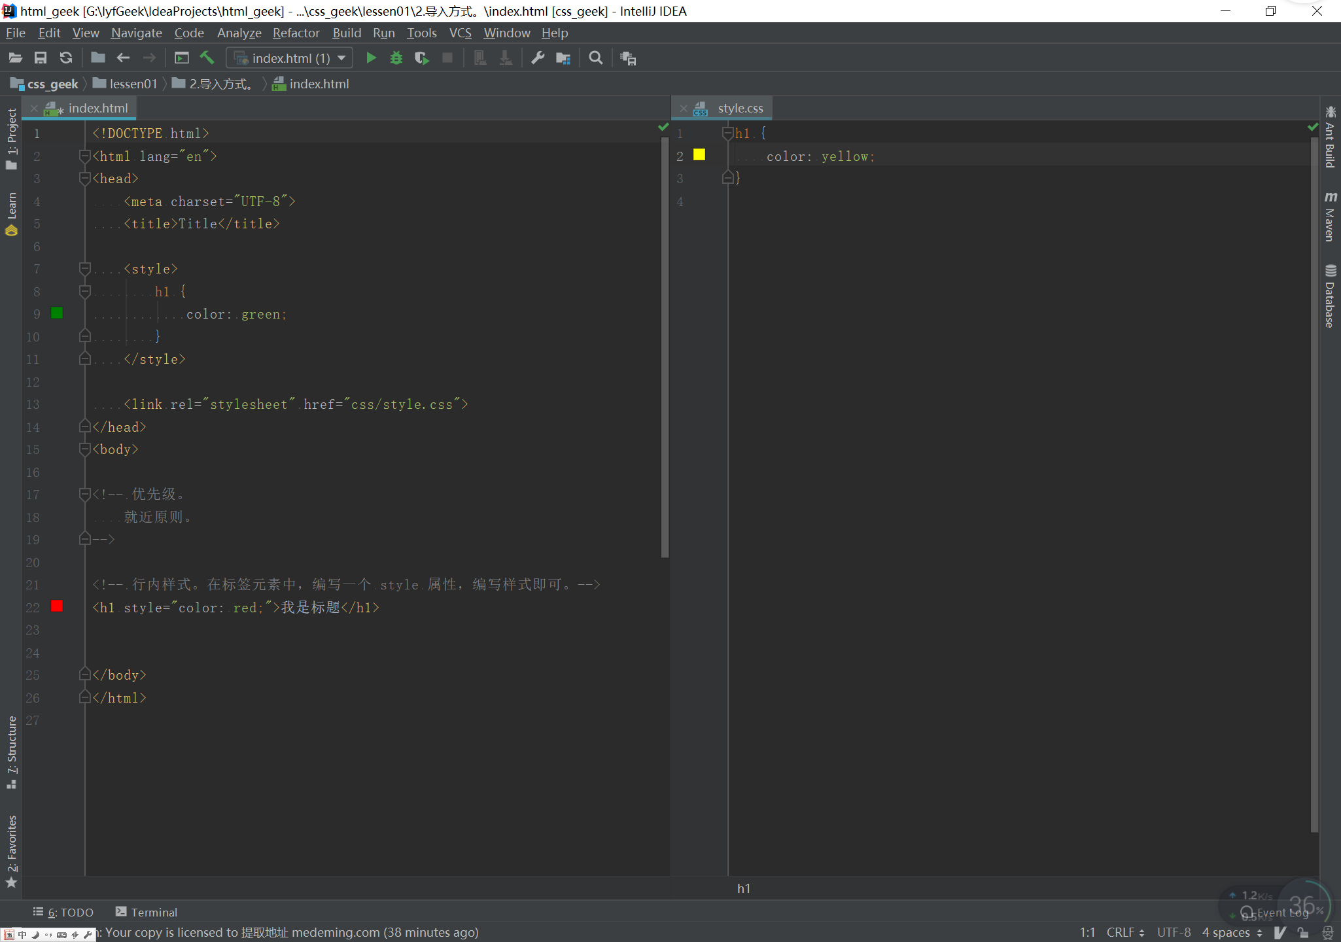Open the 4 spaces indent dropdown

coord(1232,932)
